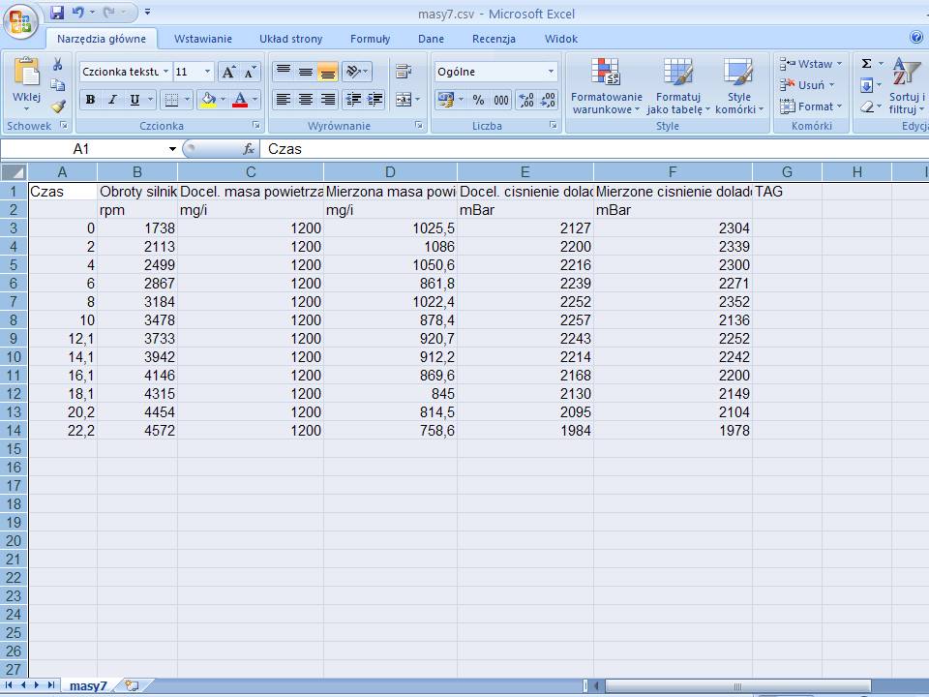Align cell text to the top
Image resolution: width=929 pixels, height=697 pixels.
284,72
